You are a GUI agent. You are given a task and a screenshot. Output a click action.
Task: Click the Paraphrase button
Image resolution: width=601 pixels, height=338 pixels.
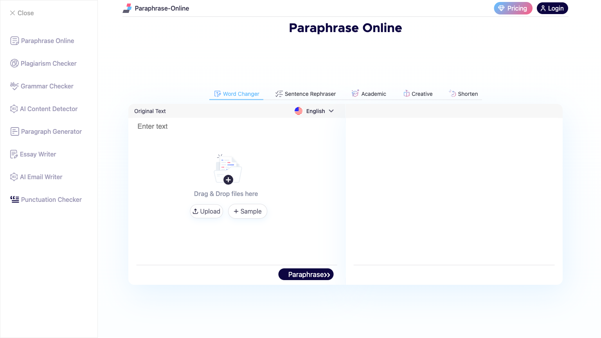(x=306, y=274)
